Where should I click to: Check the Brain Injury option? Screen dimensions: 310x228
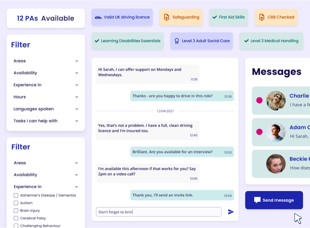(x=16, y=211)
